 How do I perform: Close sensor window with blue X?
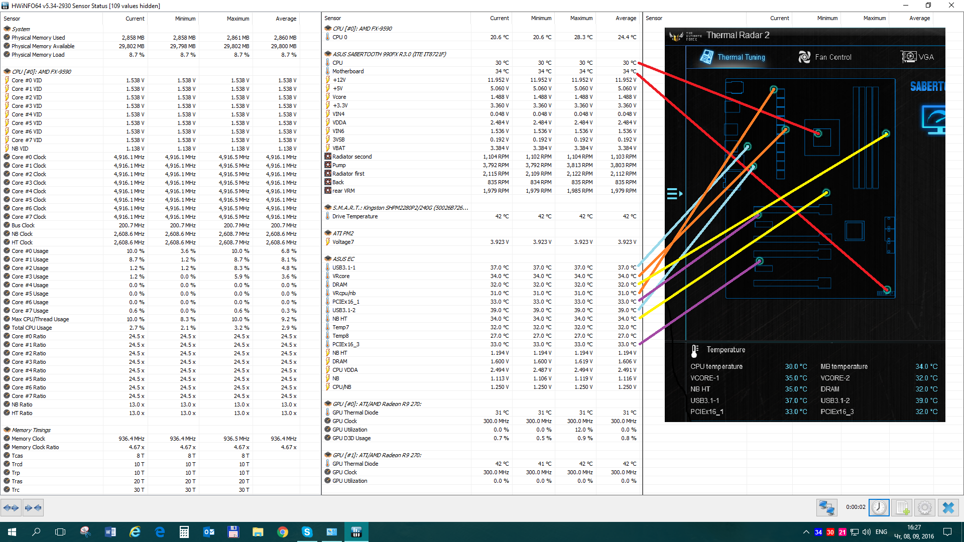tap(948, 508)
